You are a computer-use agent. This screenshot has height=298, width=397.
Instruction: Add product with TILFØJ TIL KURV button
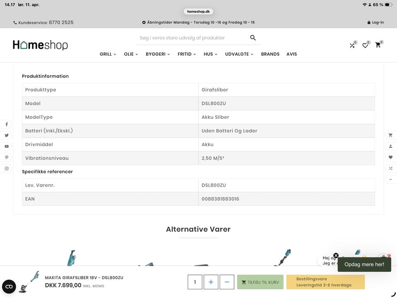click(260, 282)
